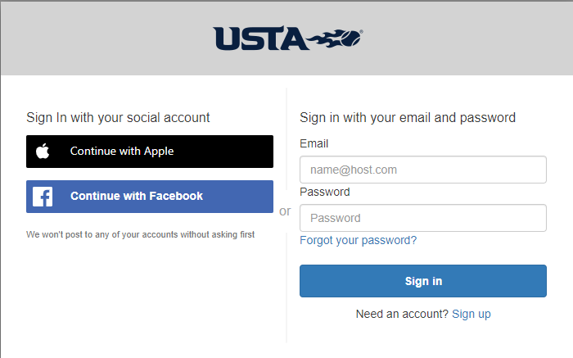Screen dimensions: 573x358
Task: Click the Facebook "f" logo icon
Action: (43, 197)
